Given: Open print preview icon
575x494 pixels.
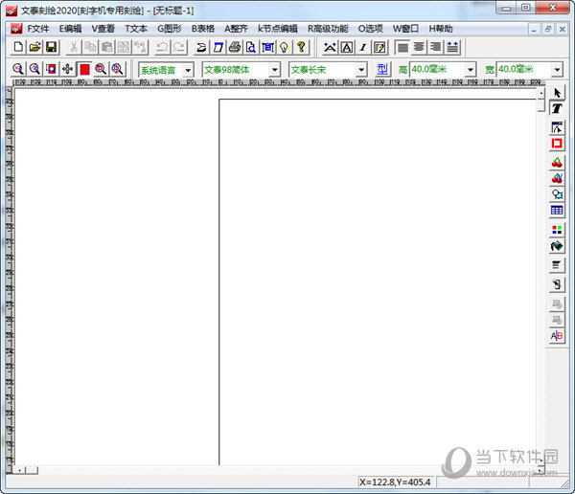Looking at the screenshot, I should pyautogui.click(x=251, y=47).
